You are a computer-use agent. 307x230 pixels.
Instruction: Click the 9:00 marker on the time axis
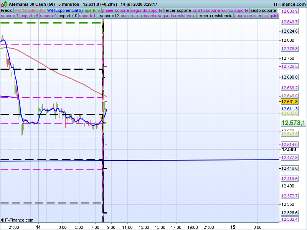click(x=111, y=227)
